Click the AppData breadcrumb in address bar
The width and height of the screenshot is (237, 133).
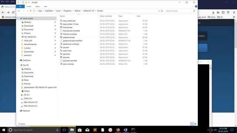49,11
